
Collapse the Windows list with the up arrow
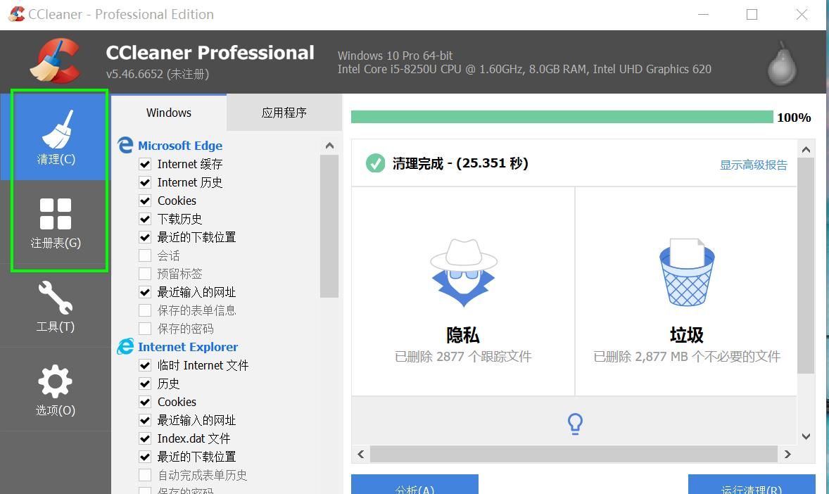click(x=329, y=146)
